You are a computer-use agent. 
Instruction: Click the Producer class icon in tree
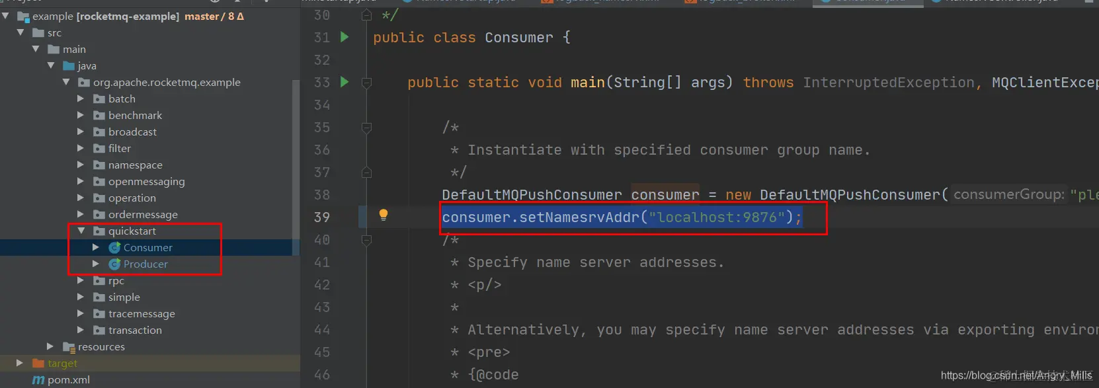(x=114, y=264)
